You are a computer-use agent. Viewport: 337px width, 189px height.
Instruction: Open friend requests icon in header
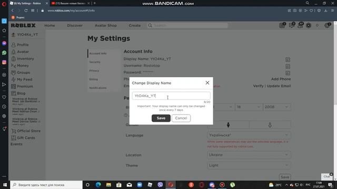tap(300, 25)
